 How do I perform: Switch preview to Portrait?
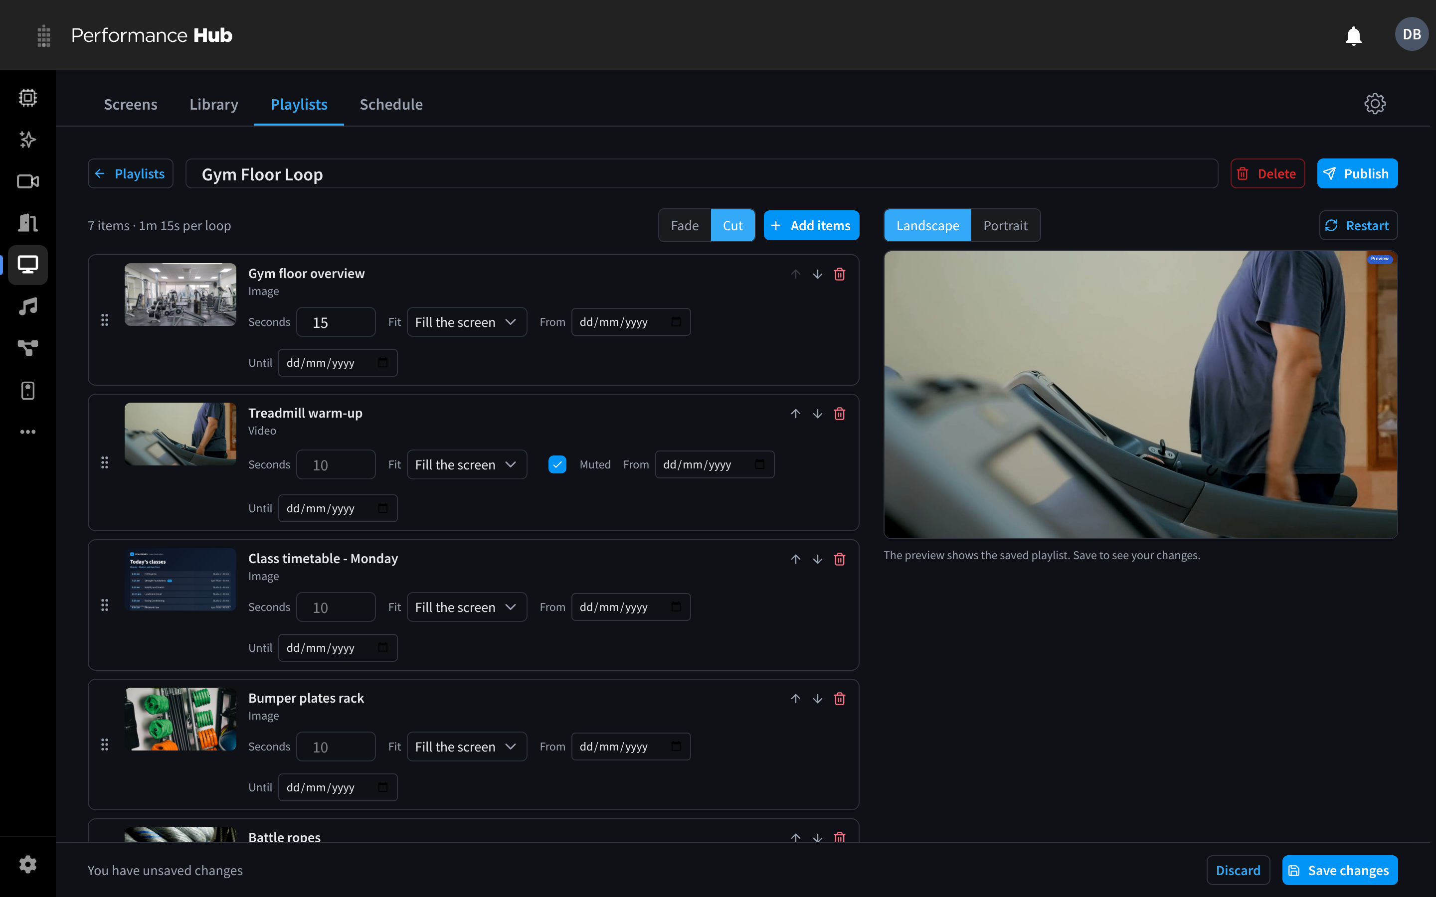[1005, 225]
